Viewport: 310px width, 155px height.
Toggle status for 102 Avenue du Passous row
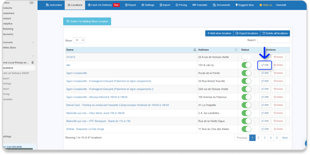246,97
